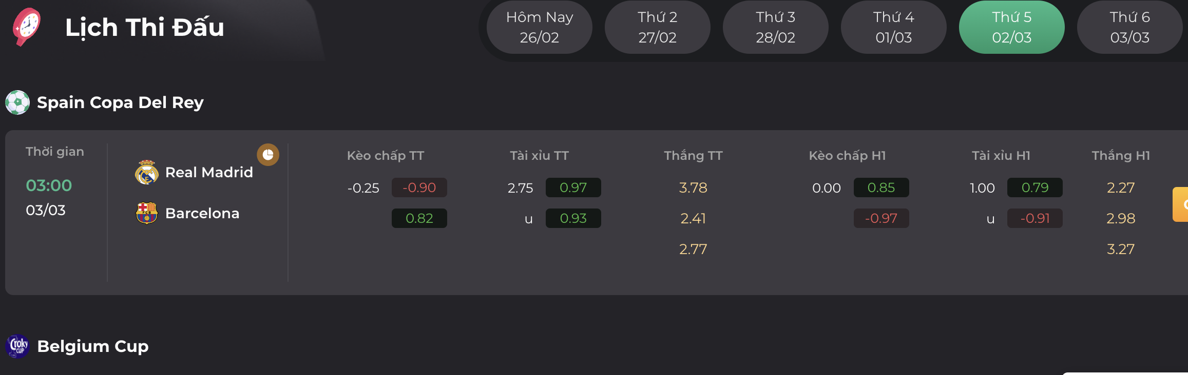Click the Belgium Croky Cup logo

18,346
